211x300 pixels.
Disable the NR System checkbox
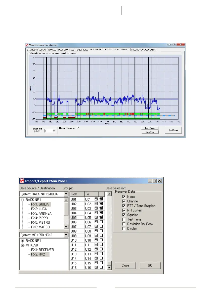(x=124, y=210)
